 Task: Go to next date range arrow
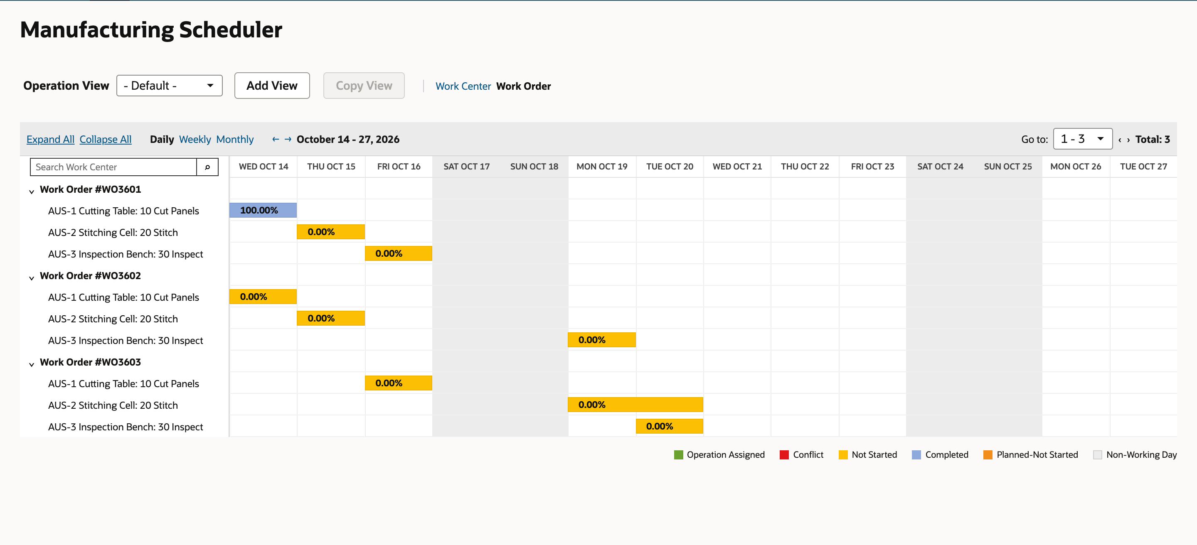click(x=288, y=139)
